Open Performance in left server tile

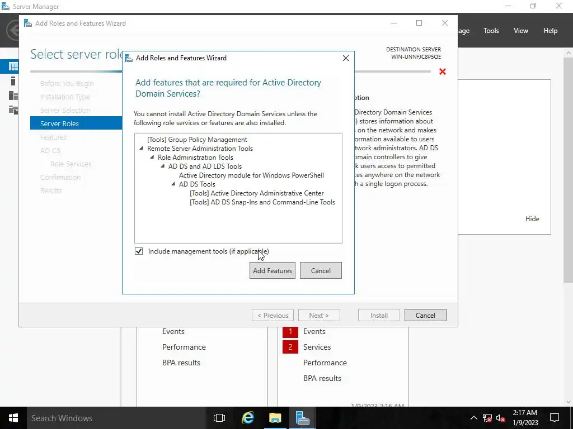click(x=184, y=347)
